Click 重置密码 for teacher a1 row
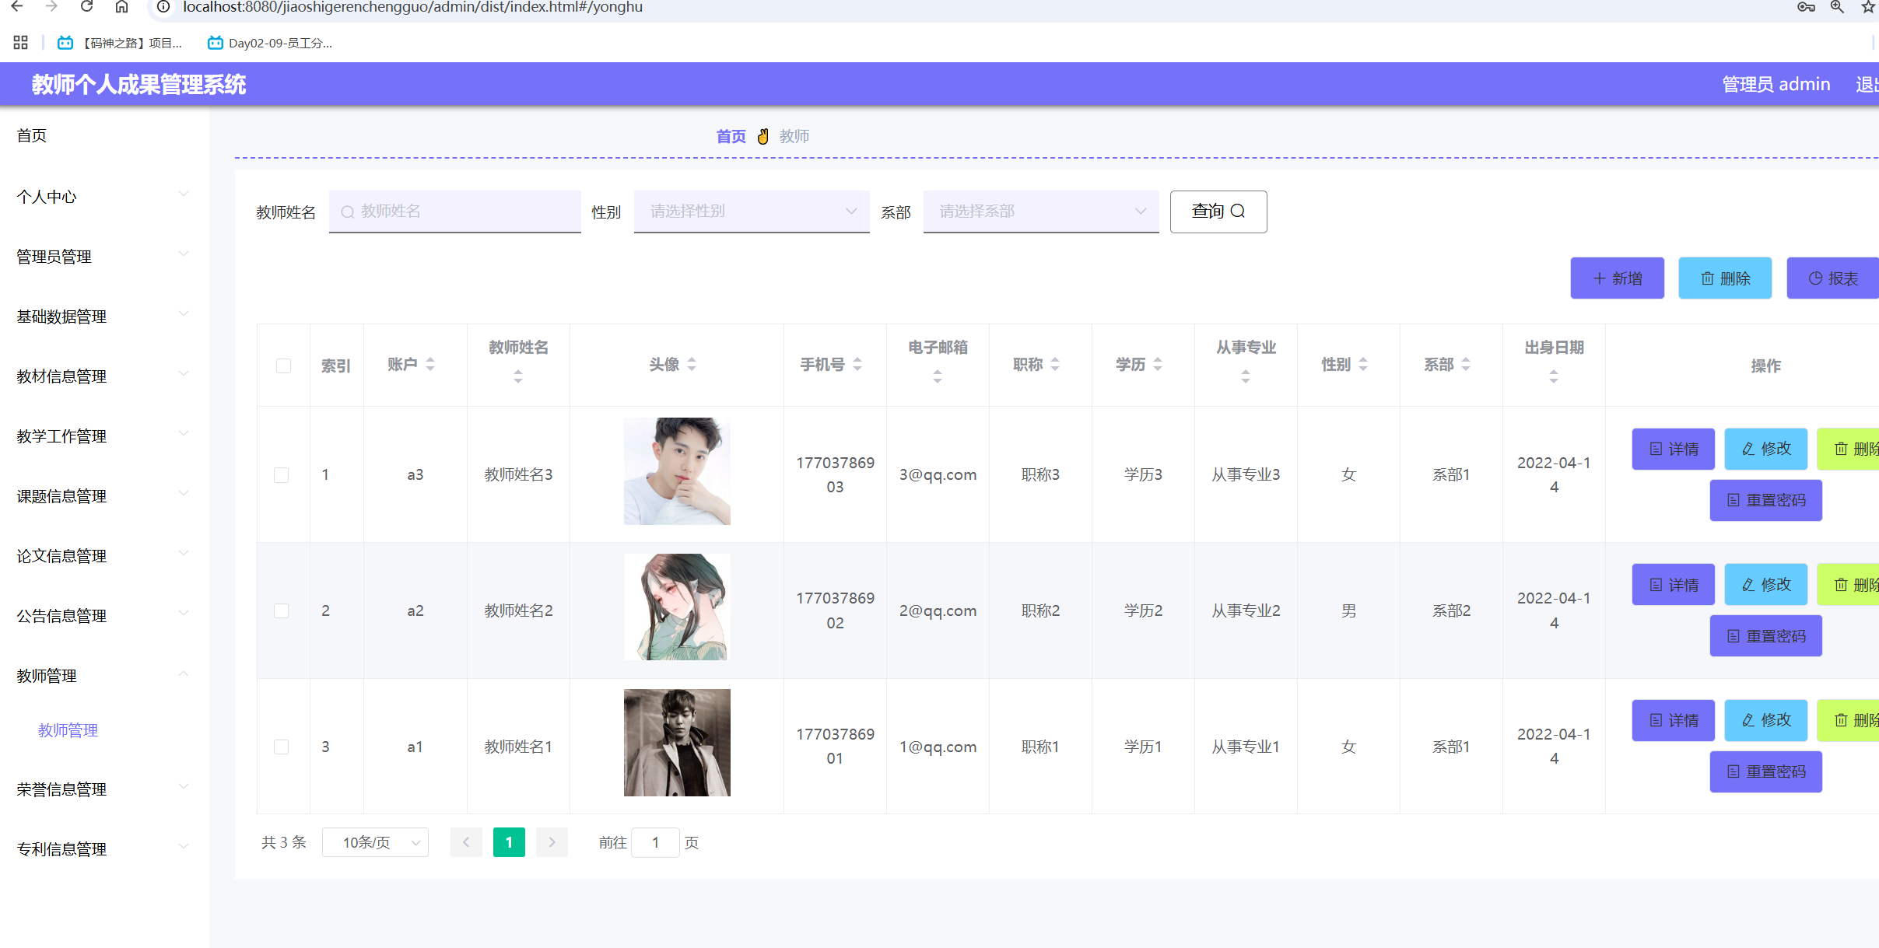The width and height of the screenshot is (1879, 948). point(1765,771)
